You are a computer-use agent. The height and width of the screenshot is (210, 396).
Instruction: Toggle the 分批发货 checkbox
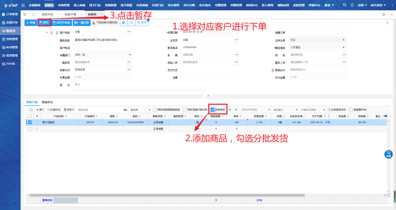point(213,110)
